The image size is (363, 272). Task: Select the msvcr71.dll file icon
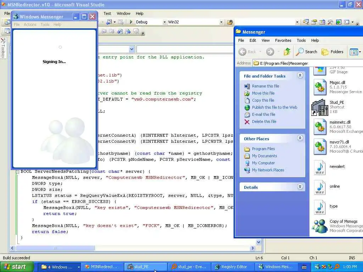(320, 147)
